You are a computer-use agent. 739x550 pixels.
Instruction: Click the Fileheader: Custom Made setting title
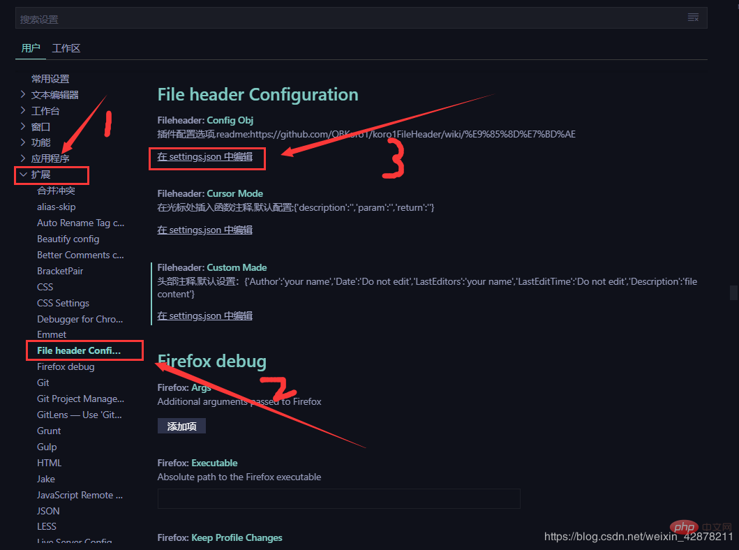[212, 267]
